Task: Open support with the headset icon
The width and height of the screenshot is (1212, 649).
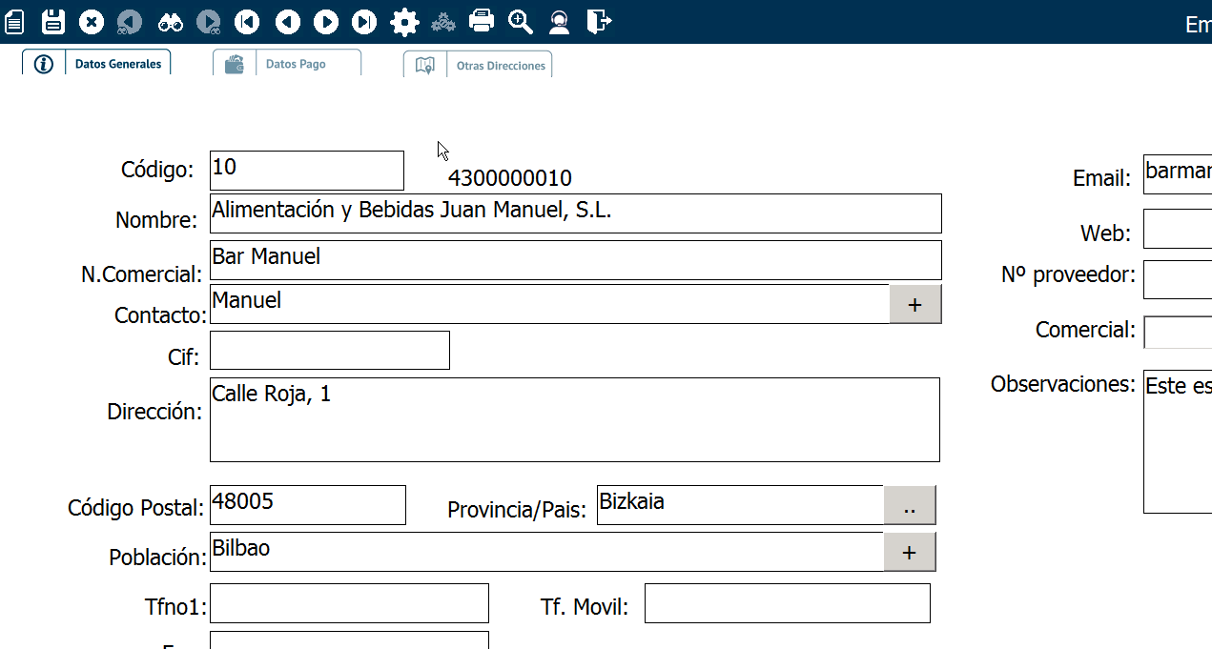Action: 559,21
